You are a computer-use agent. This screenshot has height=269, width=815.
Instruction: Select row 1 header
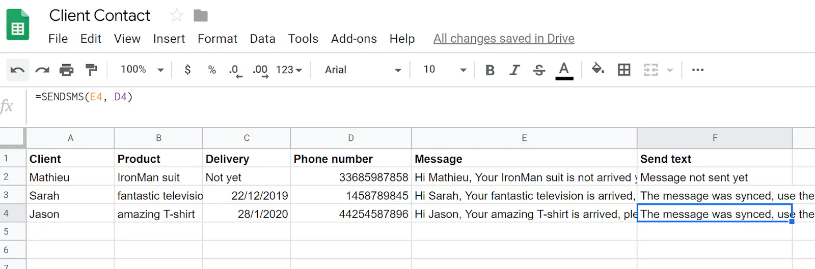click(x=13, y=158)
